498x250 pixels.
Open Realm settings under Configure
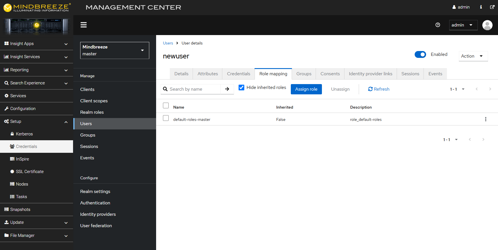tap(115, 192)
